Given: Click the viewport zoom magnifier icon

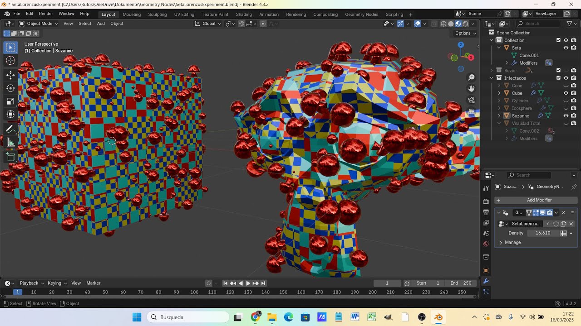Looking at the screenshot, I should click(x=472, y=77).
